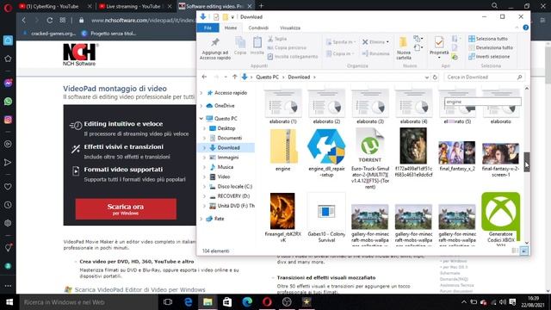Open Opera sidebar bookmarks heart icon
This screenshot has height=310, width=551.
pyautogui.click(x=8, y=187)
